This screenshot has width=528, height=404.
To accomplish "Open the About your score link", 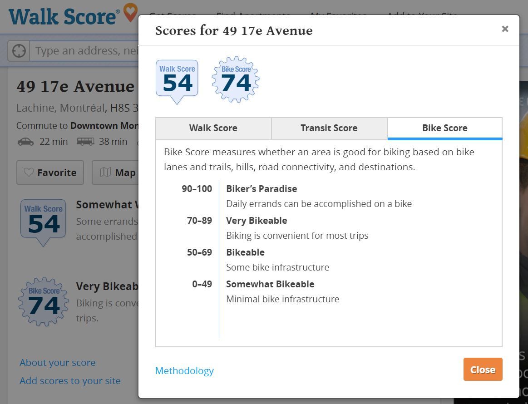I will point(58,363).
